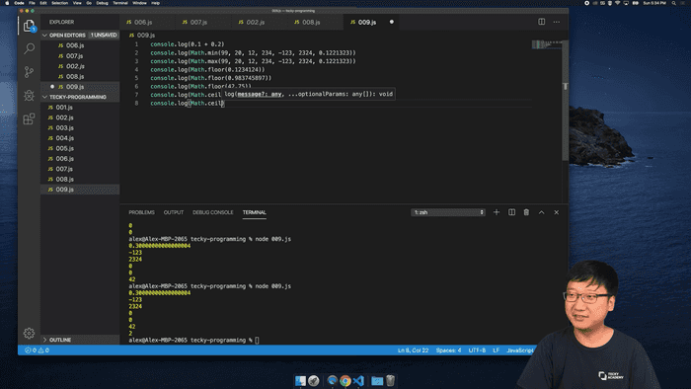Close the terminal panel
691x389 pixels.
557,212
